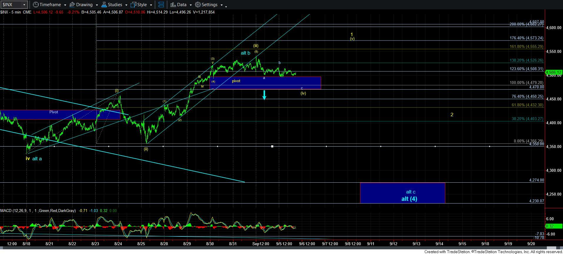The image size is (563, 254).
Task: Select the blue alt (4) target box
Action: click(x=402, y=193)
